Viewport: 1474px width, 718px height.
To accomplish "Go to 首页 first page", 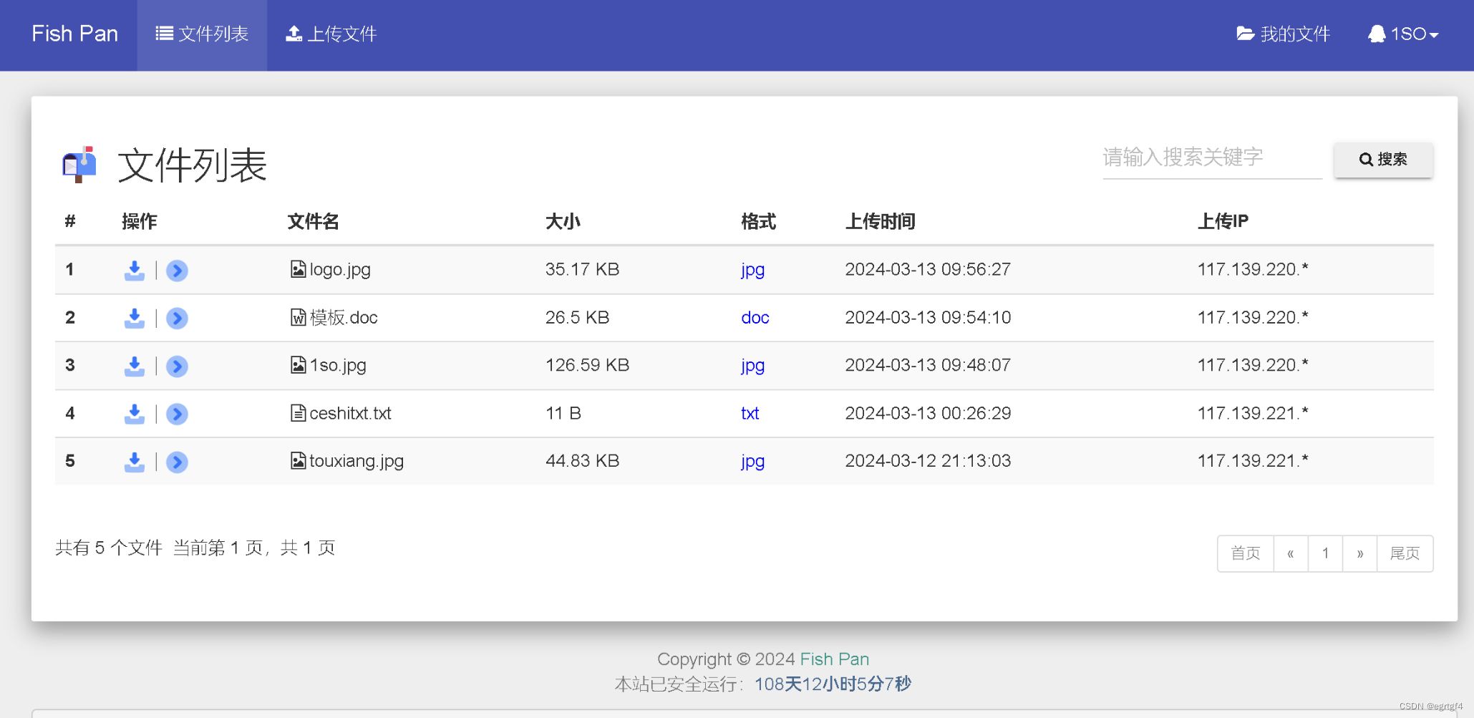I will pos(1245,553).
